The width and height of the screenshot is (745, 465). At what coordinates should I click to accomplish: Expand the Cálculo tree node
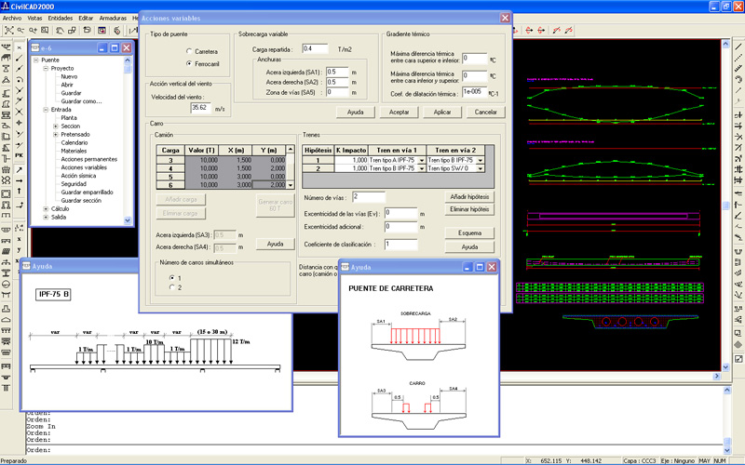tap(47, 209)
